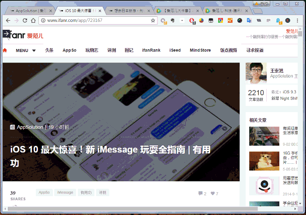Click the browser back arrow

tap(8, 20)
